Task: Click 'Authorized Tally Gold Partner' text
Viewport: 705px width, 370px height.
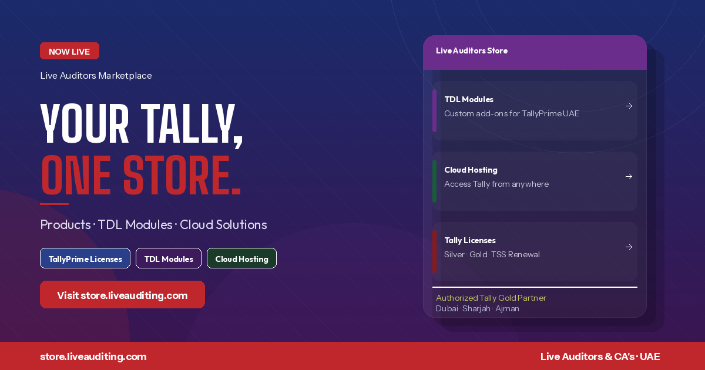Action: click(491, 298)
